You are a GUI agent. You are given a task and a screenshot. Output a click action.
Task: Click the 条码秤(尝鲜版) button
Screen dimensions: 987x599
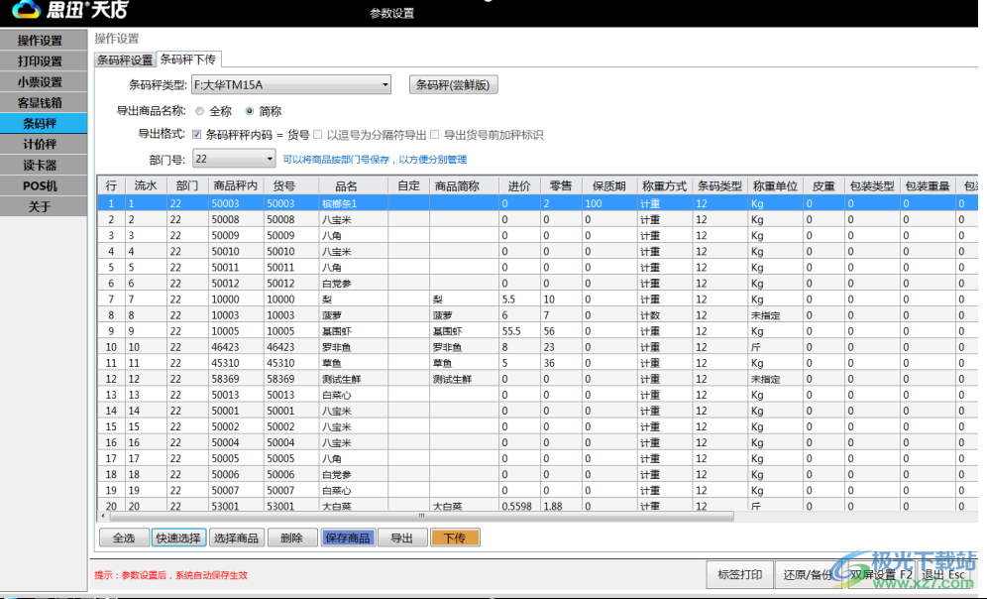coord(453,84)
